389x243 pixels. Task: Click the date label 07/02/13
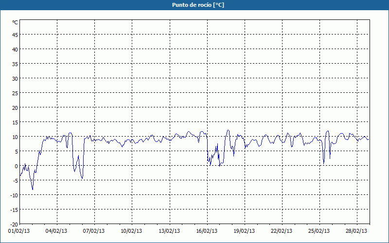point(94,231)
